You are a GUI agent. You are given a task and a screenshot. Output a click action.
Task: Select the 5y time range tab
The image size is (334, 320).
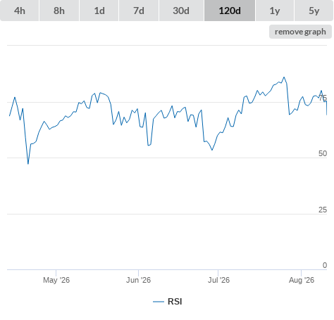click(314, 11)
